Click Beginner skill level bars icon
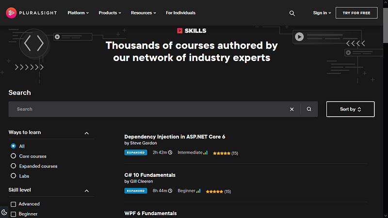This screenshot has width=388, height=218. (x=198, y=191)
